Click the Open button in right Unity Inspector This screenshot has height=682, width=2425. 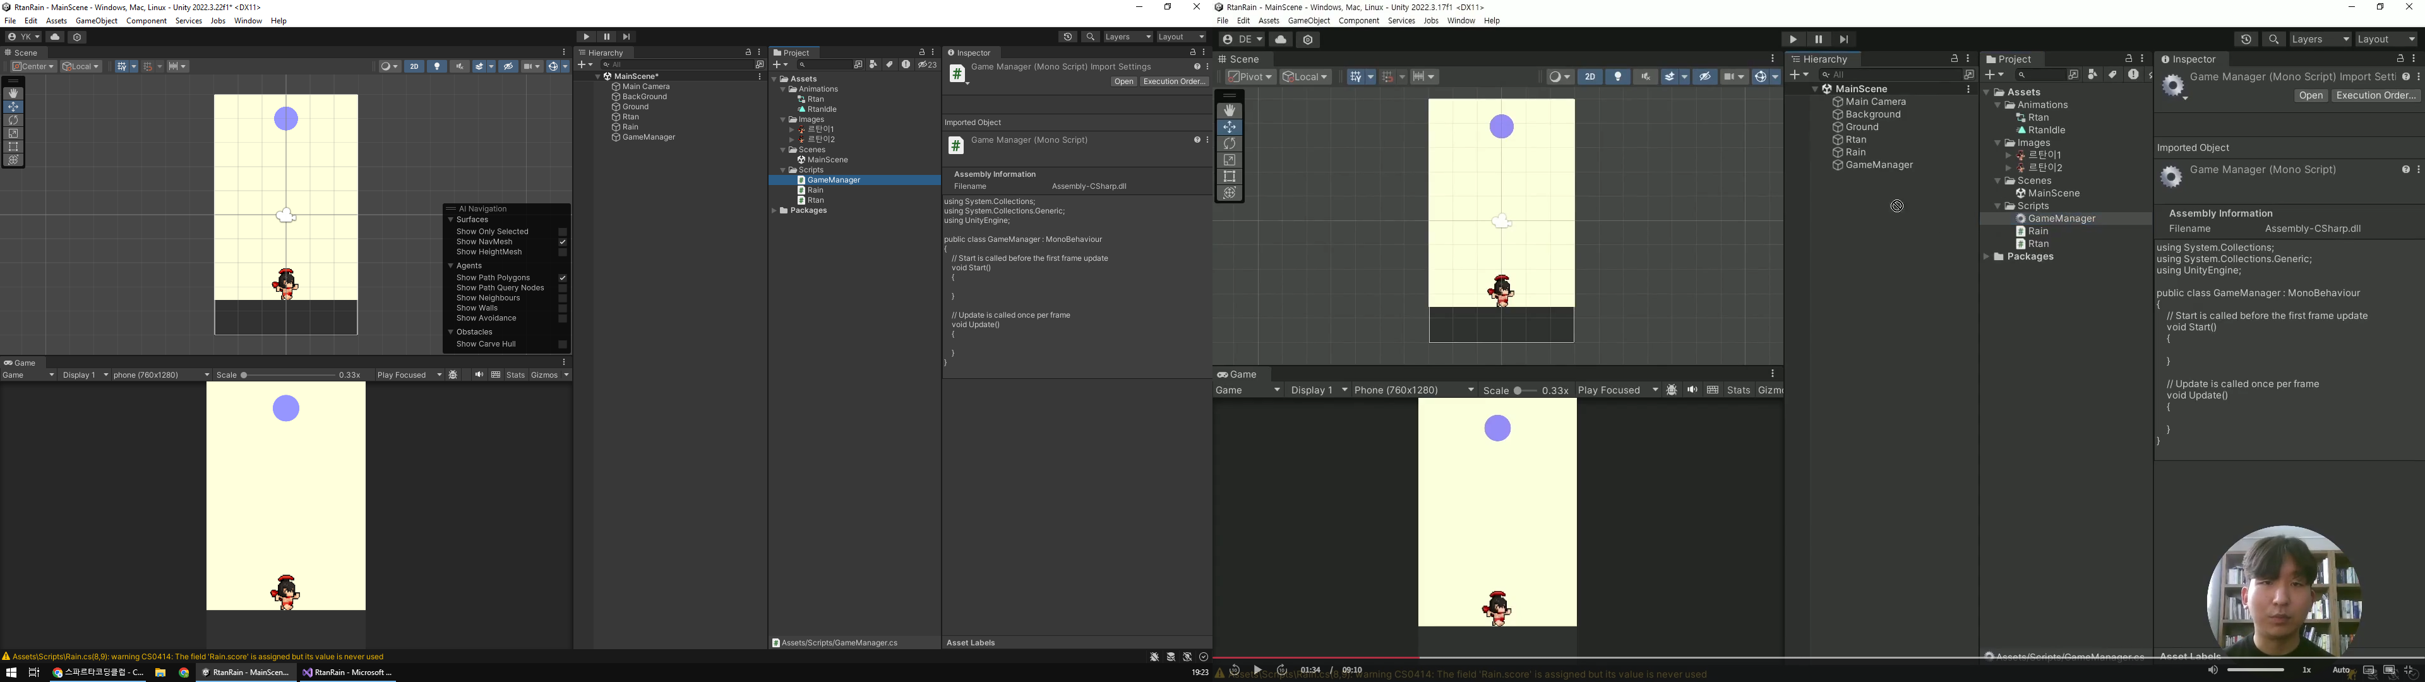[2310, 96]
